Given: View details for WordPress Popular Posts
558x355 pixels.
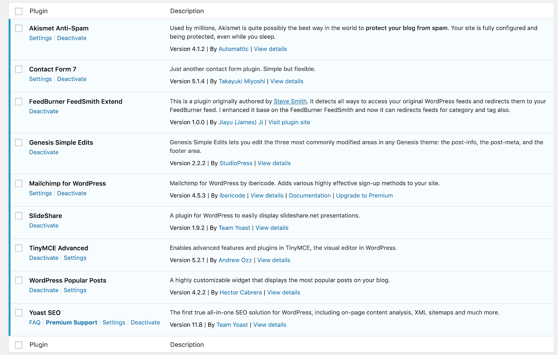Looking at the screenshot, I should click(284, 292).
